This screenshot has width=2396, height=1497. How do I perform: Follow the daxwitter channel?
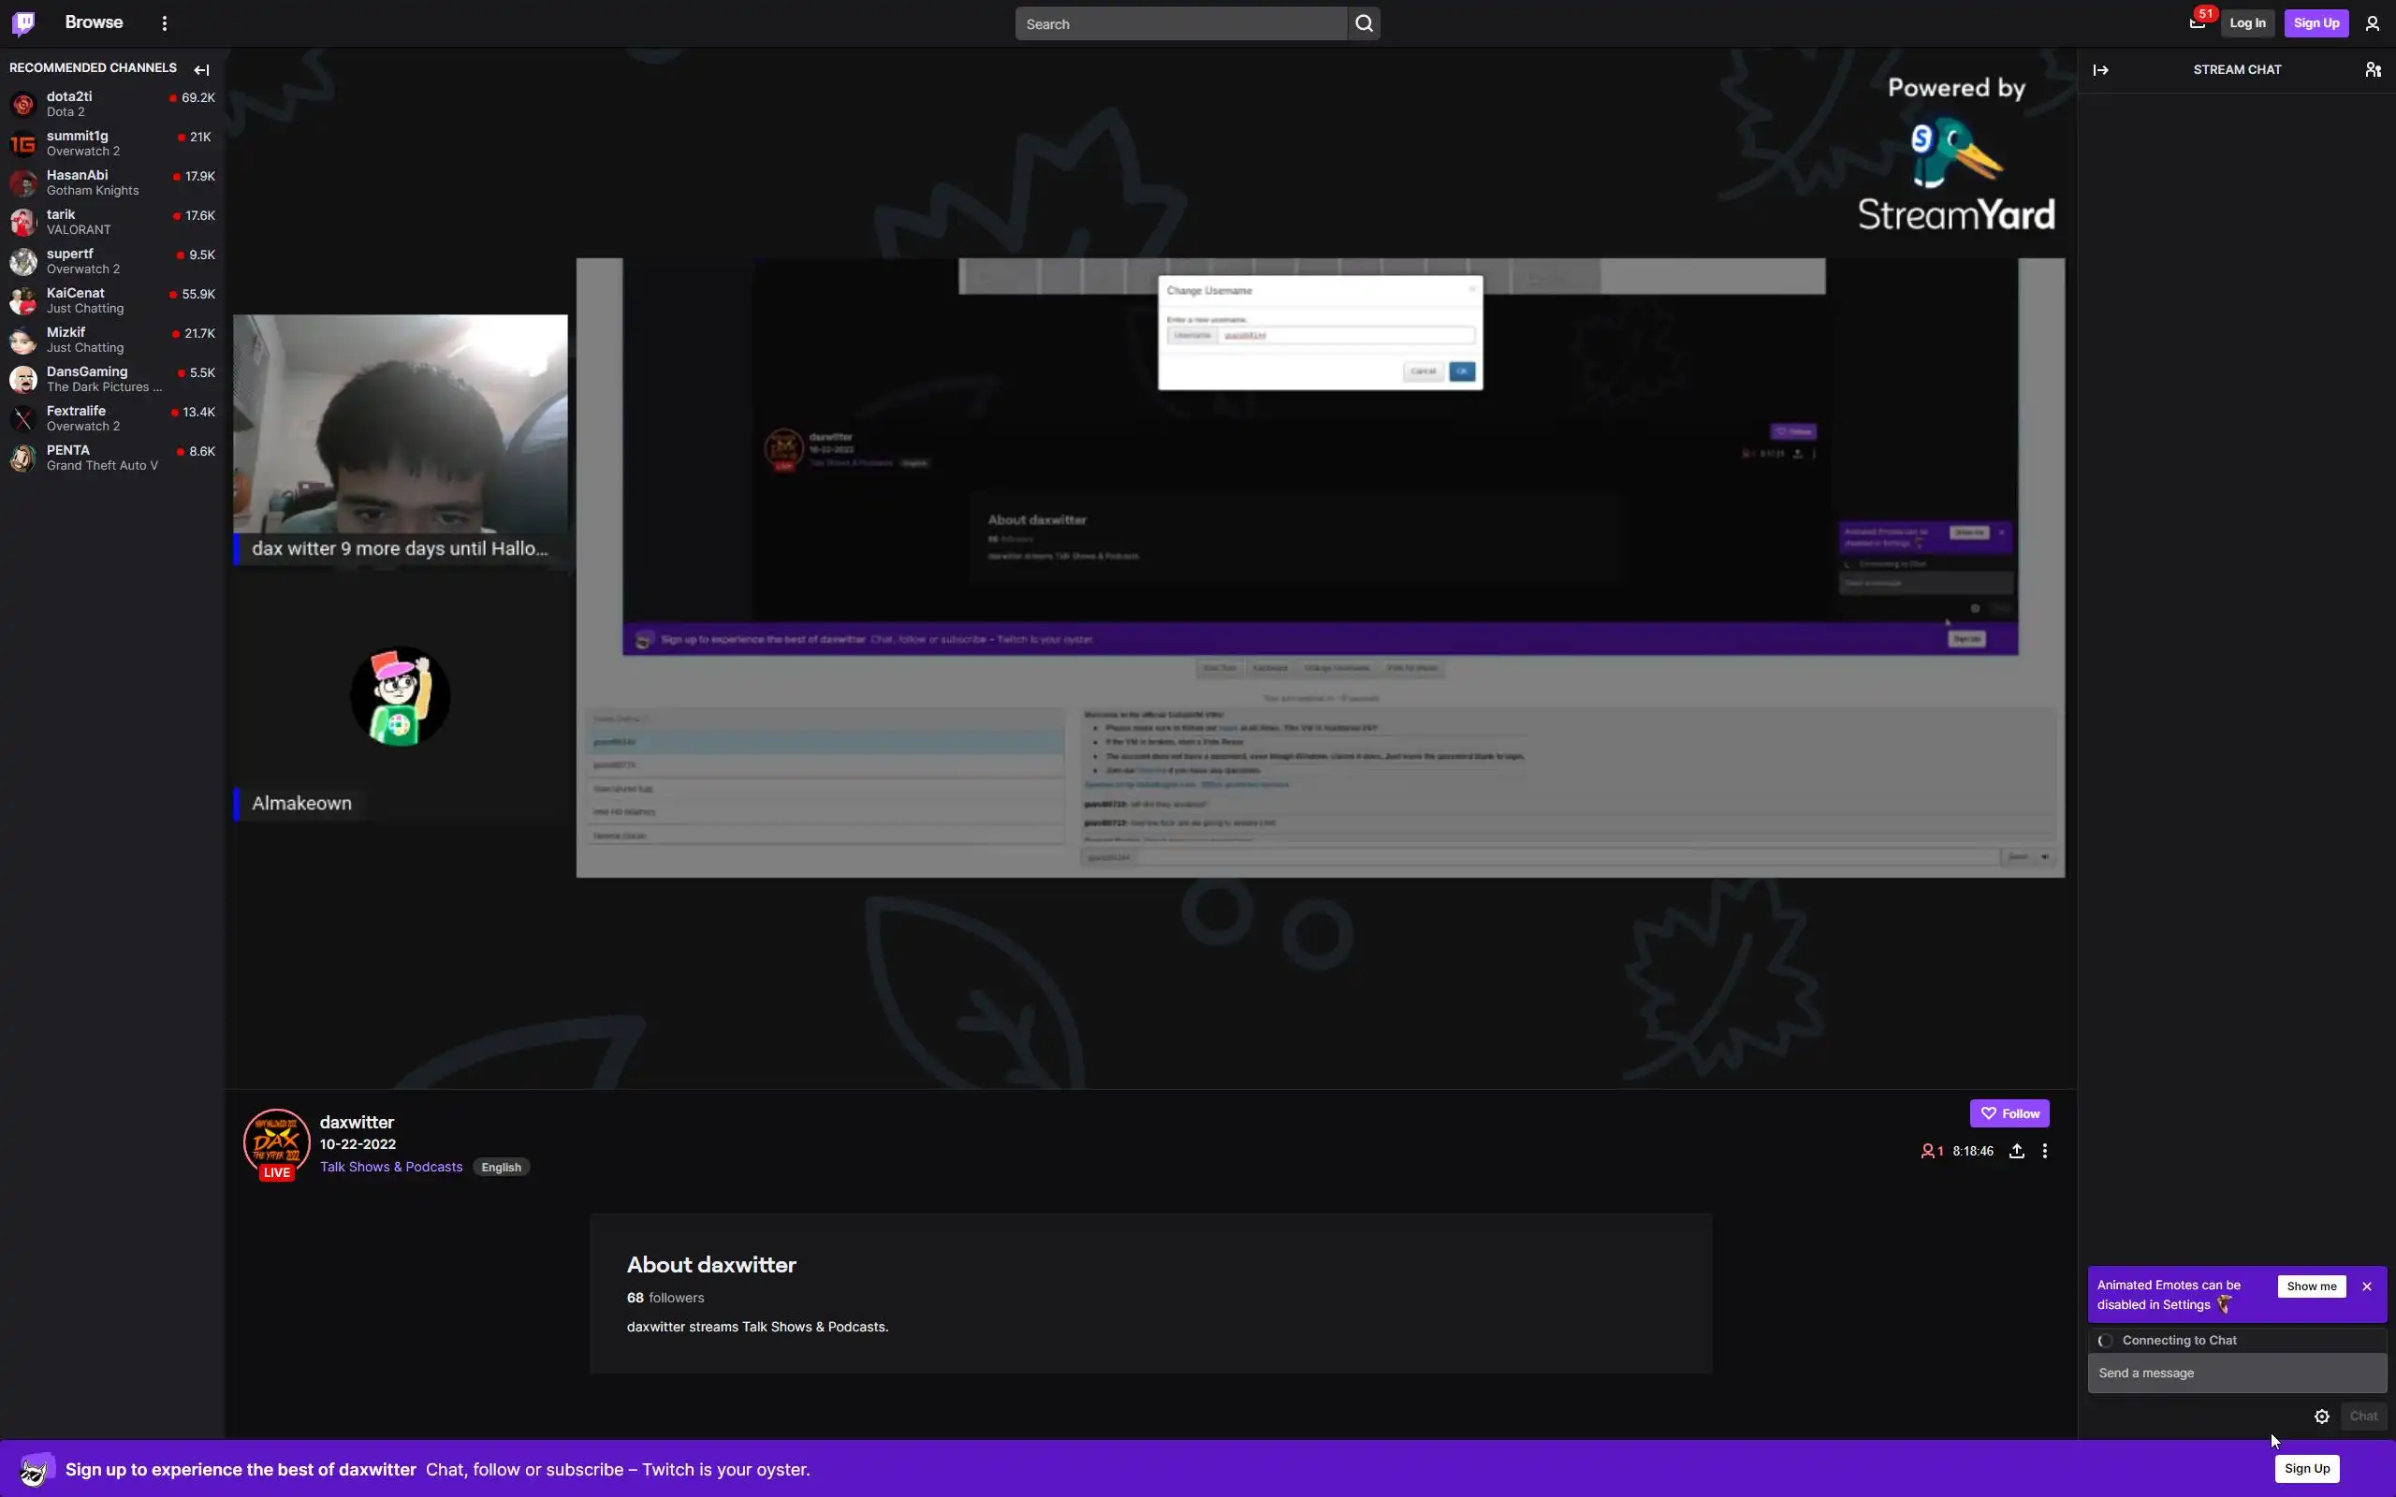2009,1112
